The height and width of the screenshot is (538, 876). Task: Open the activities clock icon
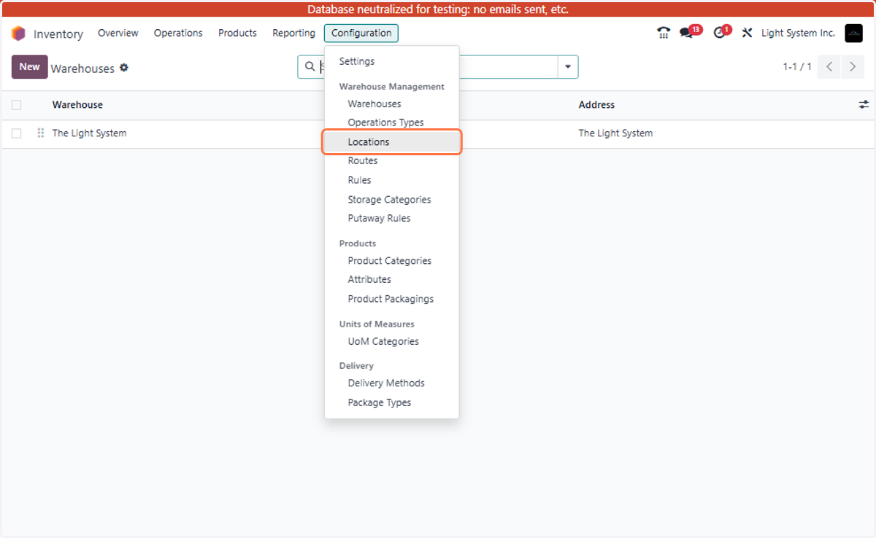[722, 32]
